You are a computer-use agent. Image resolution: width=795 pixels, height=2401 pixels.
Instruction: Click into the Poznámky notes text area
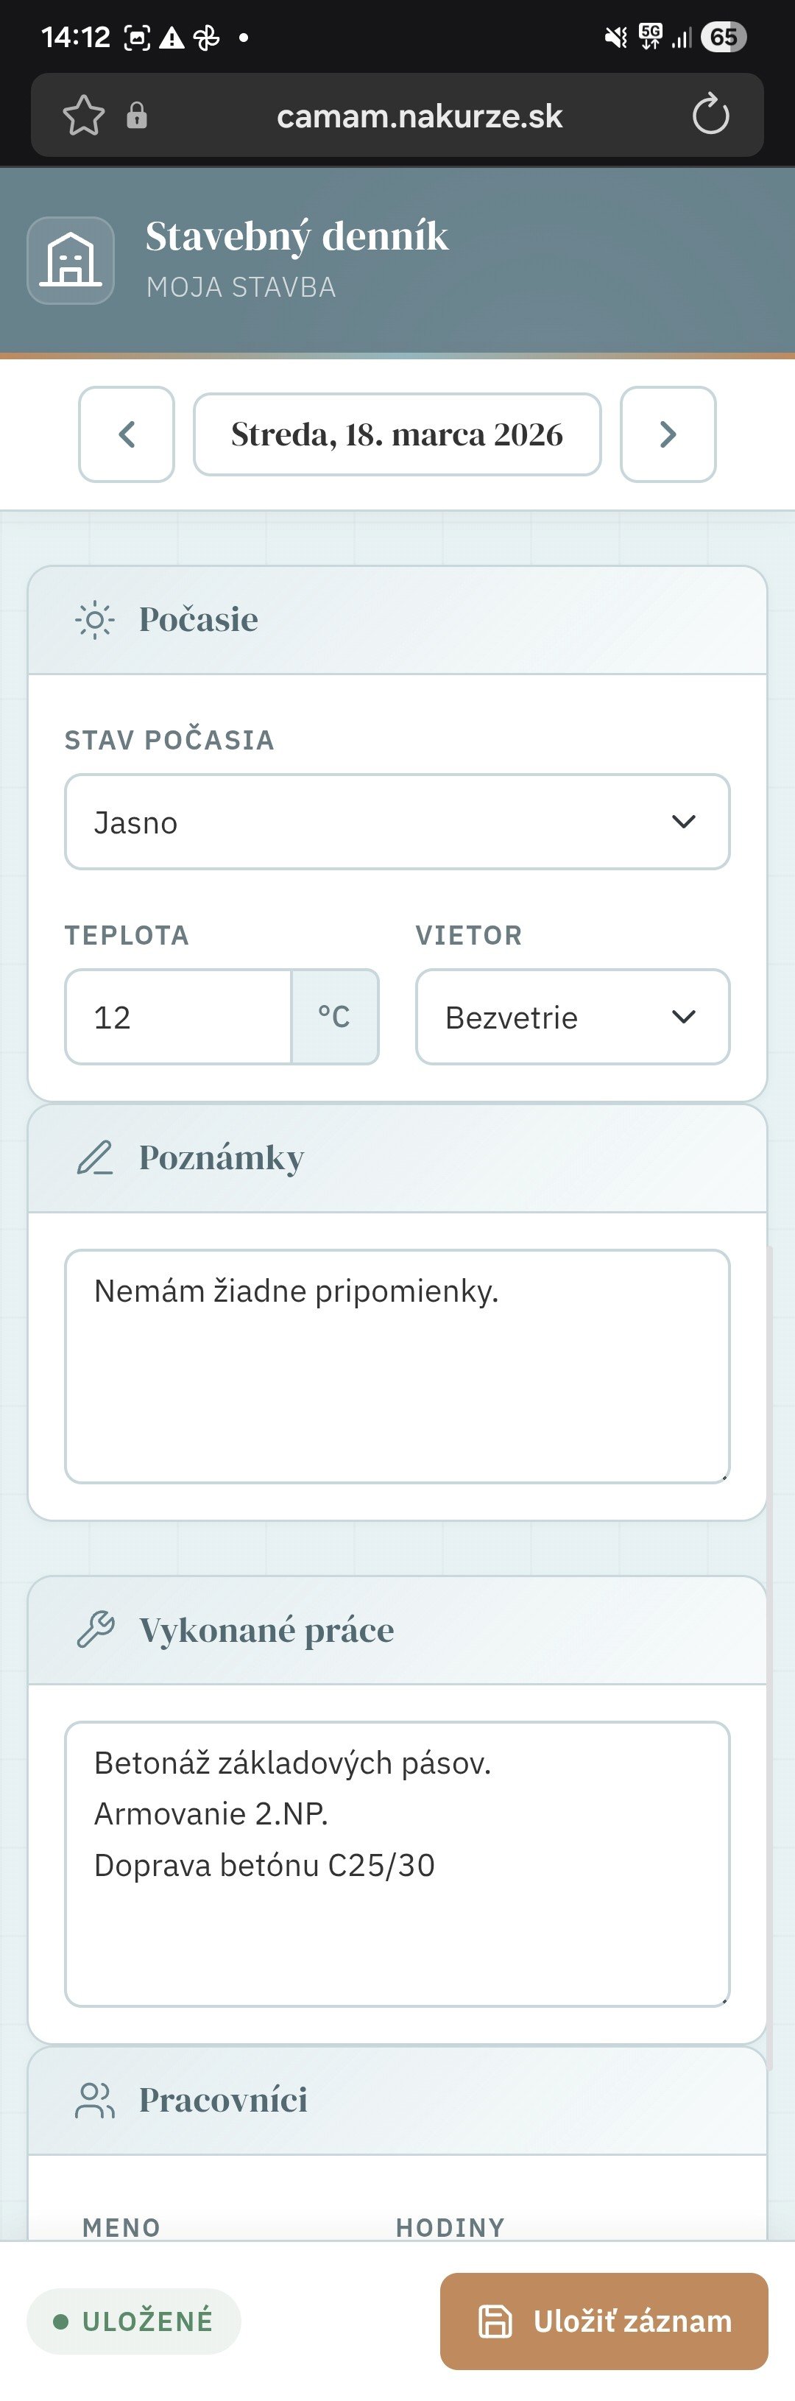tap(397, 1366)
